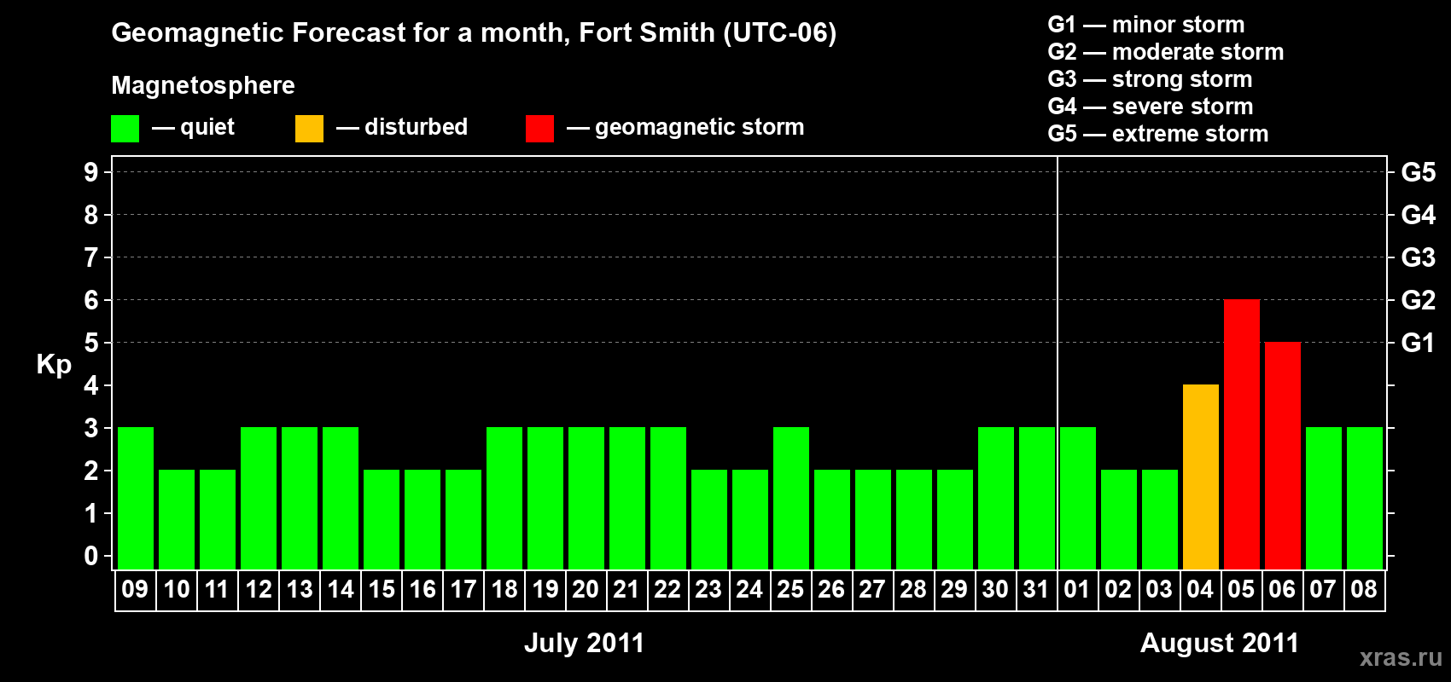Click the Magnetosphere heading
Viewport: 1451px width, 682px height.
(x=203, y=85)
